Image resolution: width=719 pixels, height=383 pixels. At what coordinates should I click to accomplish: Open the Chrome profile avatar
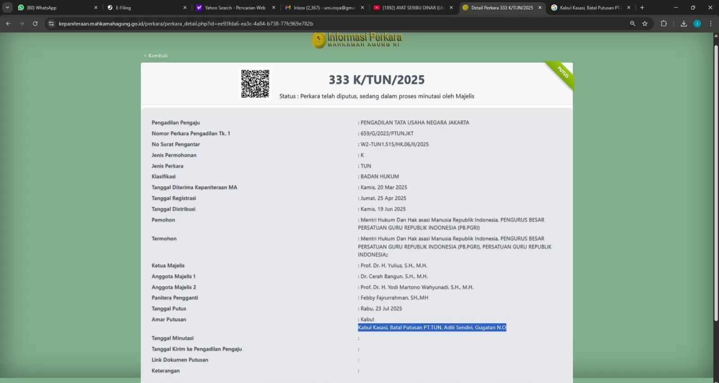tap(697, 24)
